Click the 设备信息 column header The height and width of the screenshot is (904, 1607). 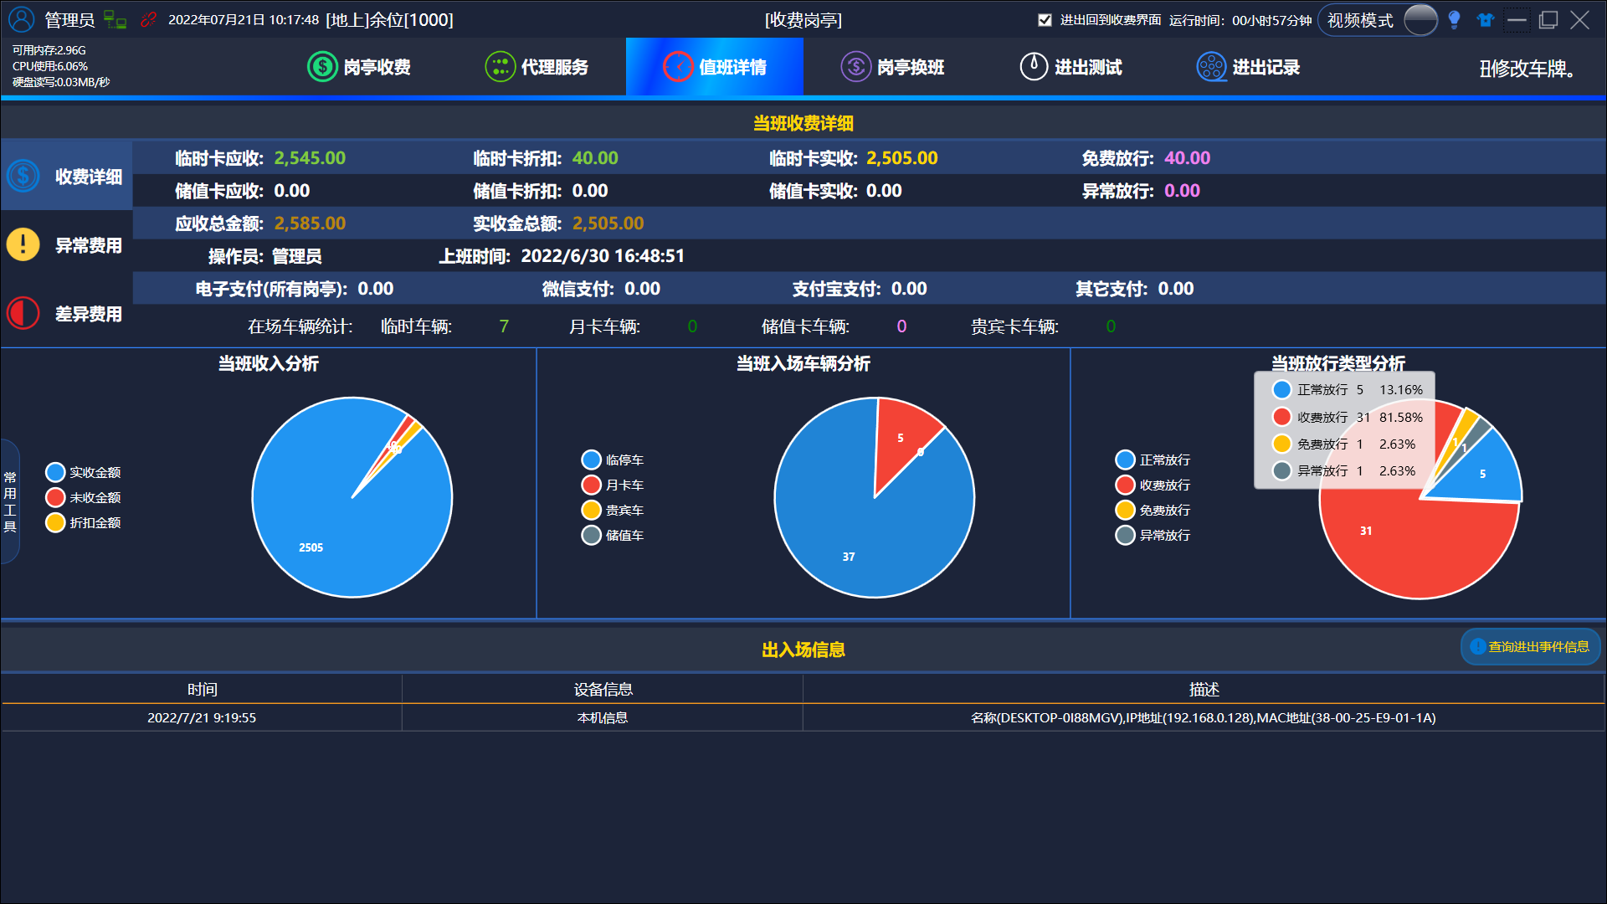[603, 689]
